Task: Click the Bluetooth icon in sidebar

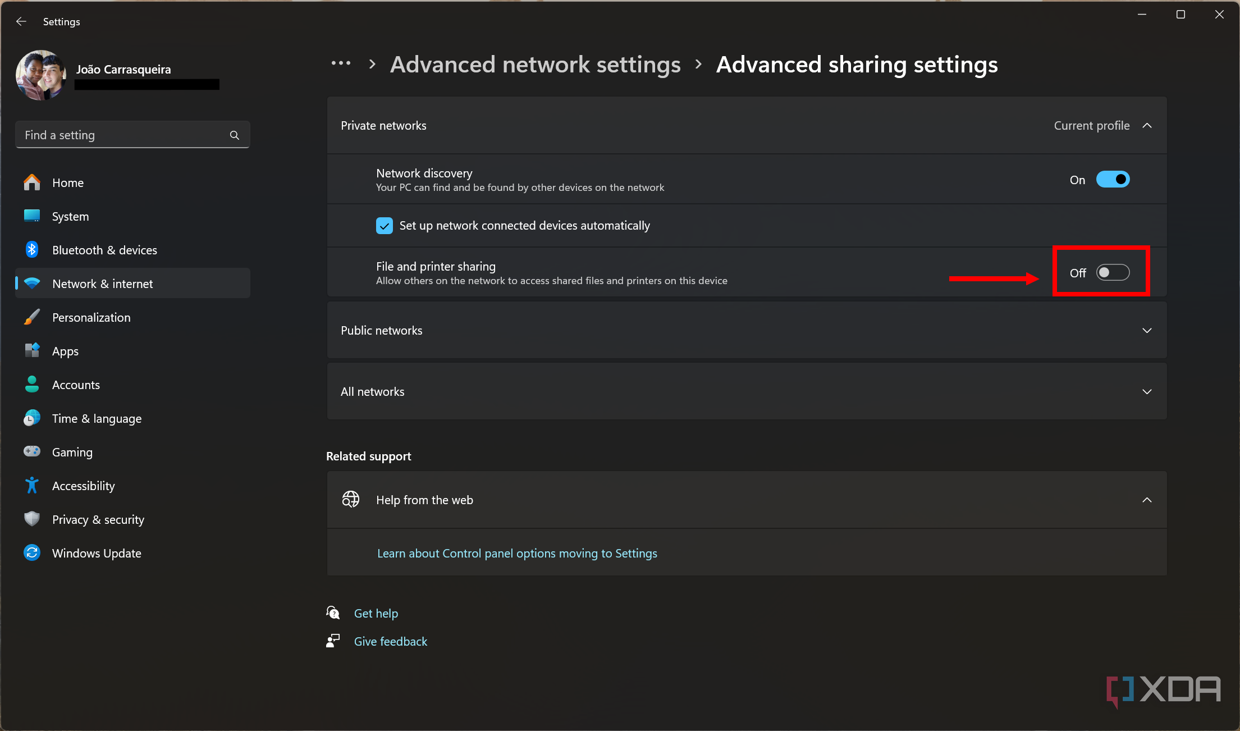Action: (x=32, y=250)
